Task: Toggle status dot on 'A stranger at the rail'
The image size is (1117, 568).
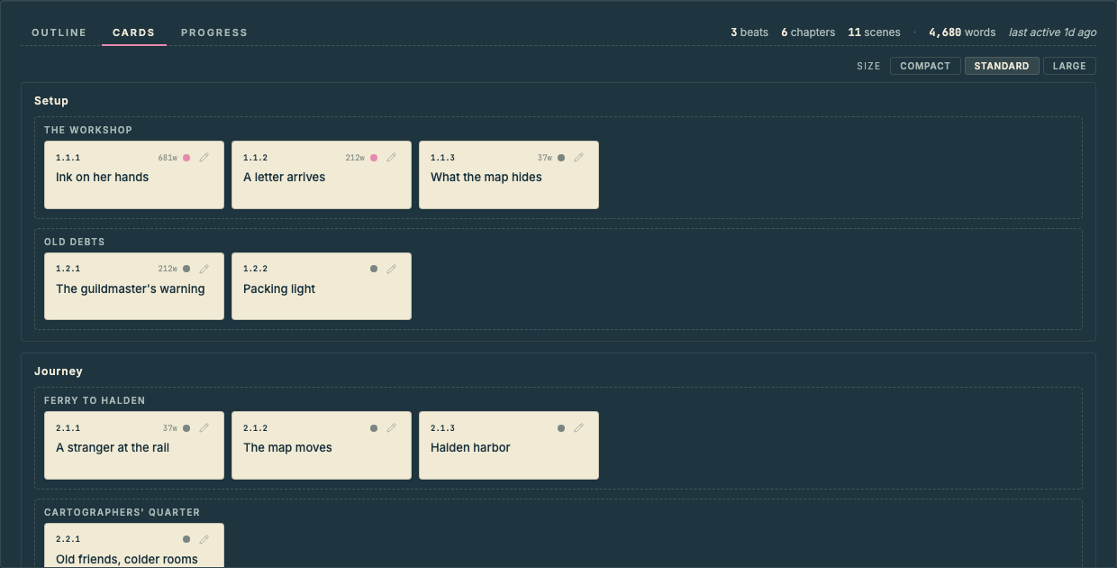Action: 186,427
